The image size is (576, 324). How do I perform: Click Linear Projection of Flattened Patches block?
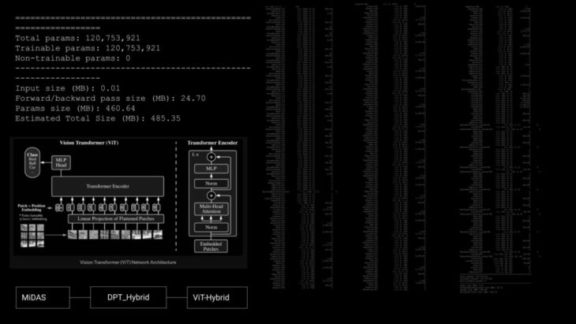(114, 218)
